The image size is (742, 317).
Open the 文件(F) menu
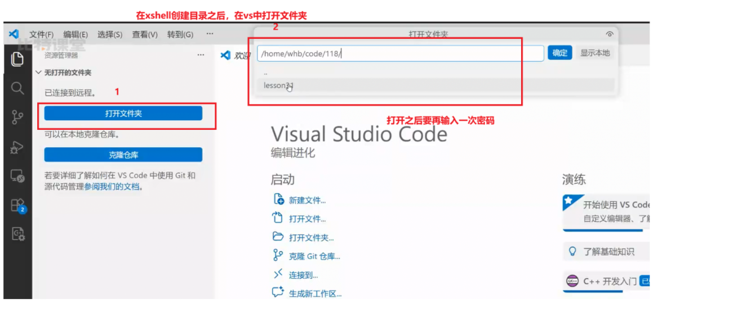tap(42, 34)
